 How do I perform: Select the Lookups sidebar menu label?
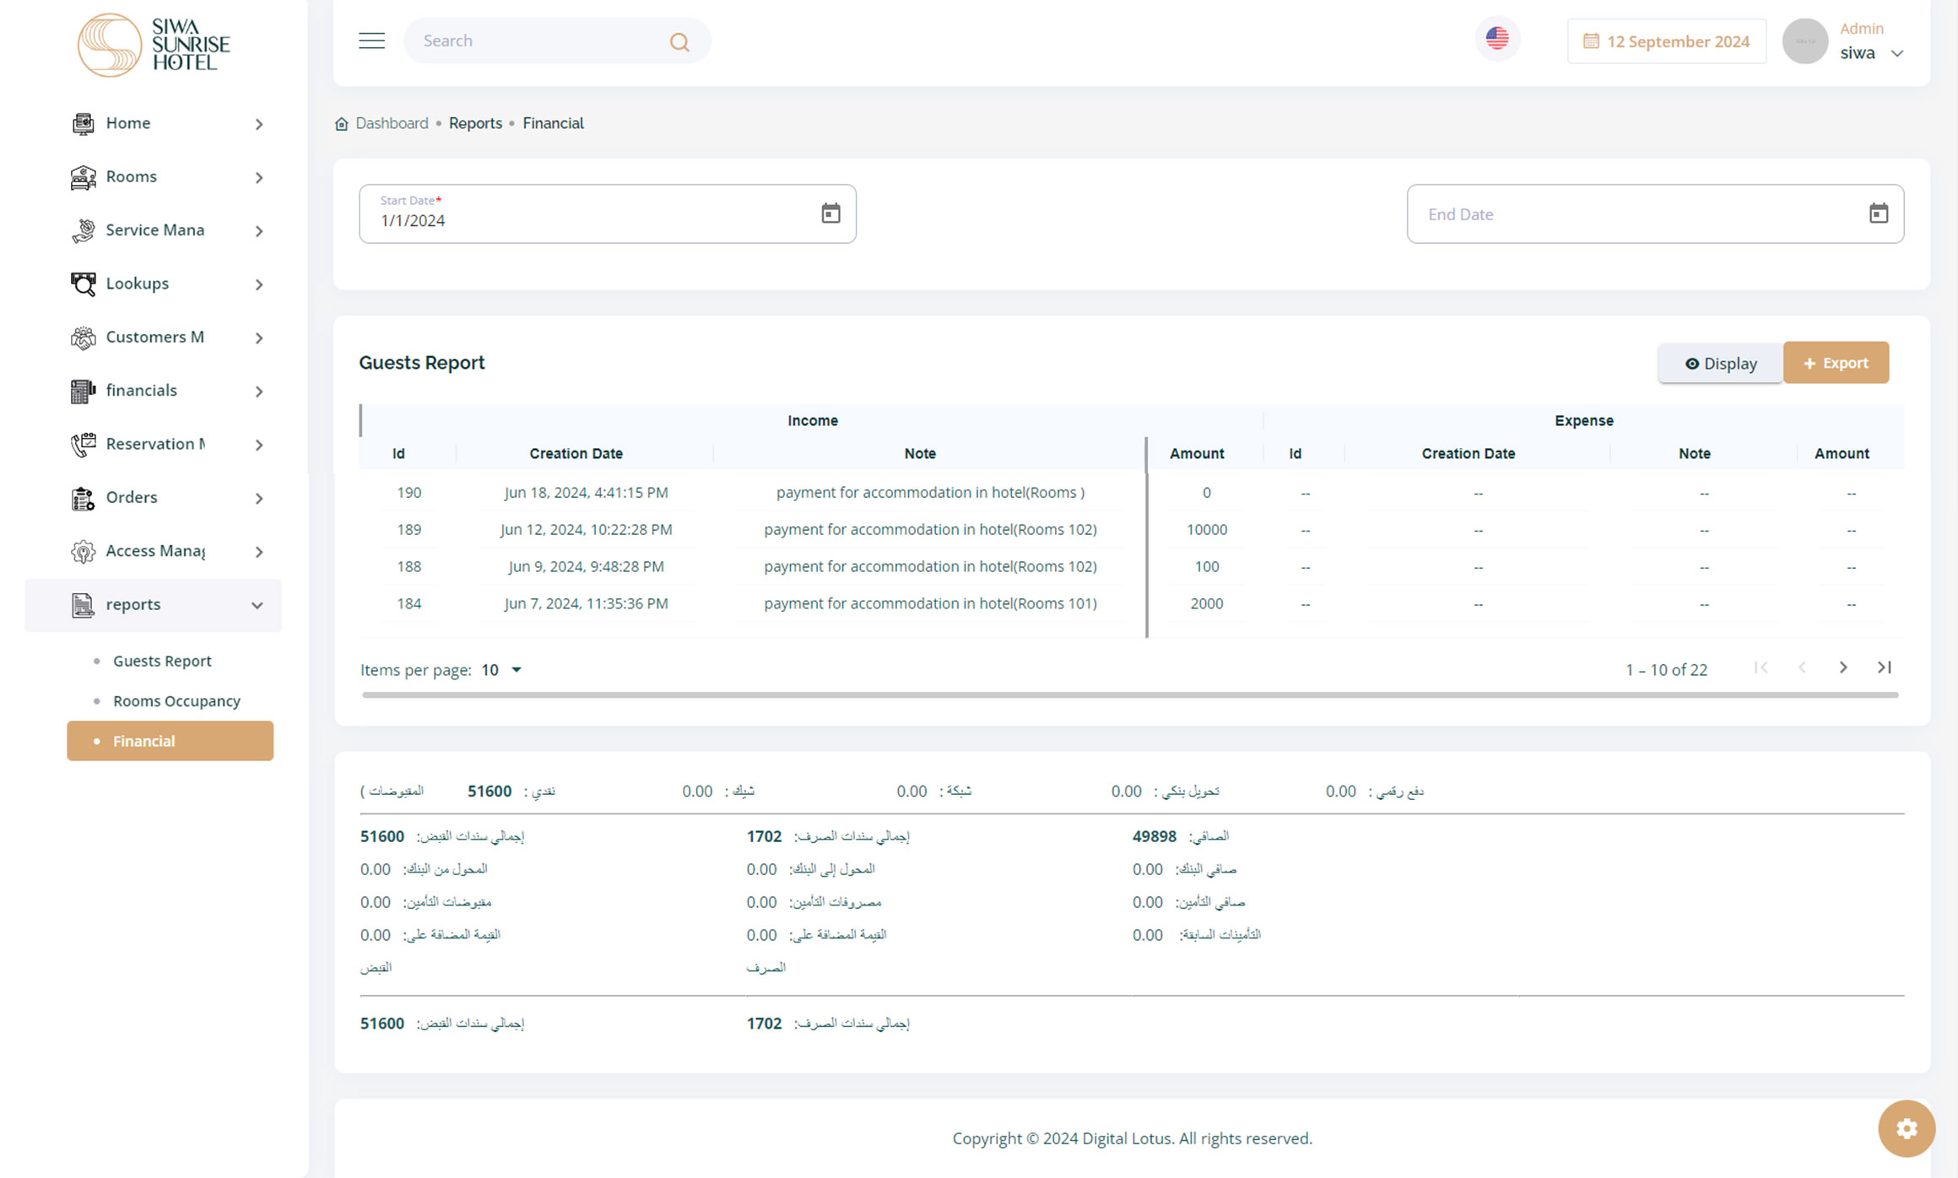click(138, 284)
